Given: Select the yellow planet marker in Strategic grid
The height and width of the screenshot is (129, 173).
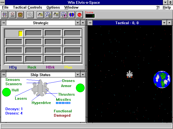Looking at the screenshot, I should click(21, 34).
